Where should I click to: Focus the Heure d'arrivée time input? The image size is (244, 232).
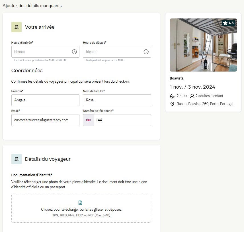[45, 52]
